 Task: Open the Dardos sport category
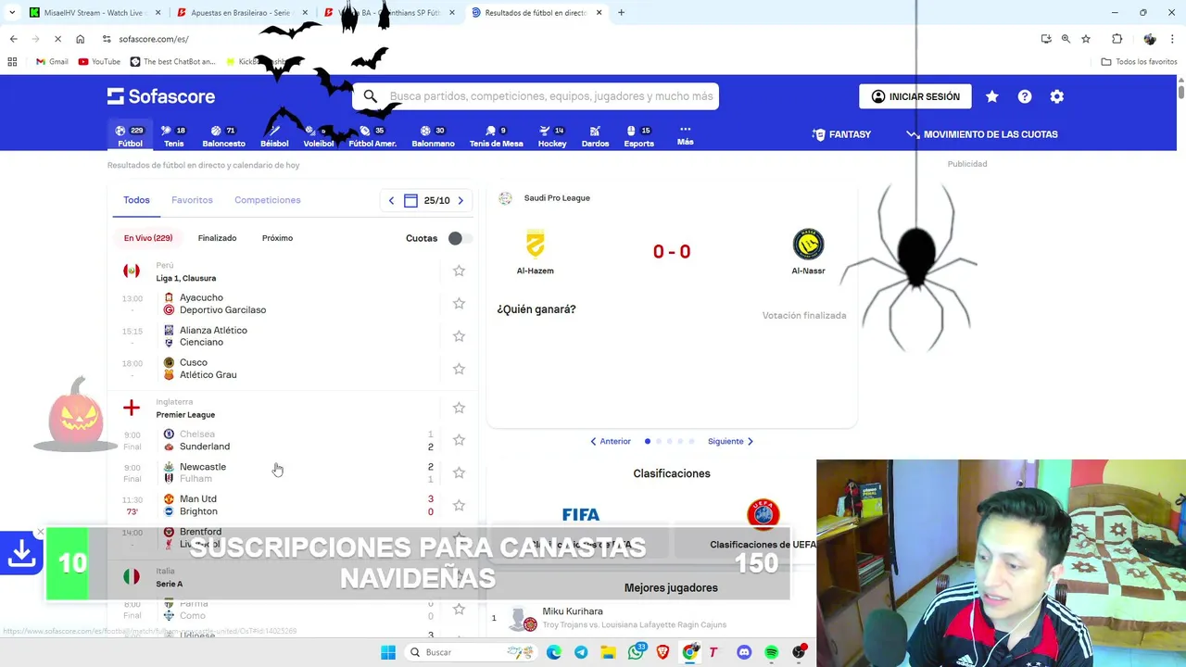click(595, 136)
